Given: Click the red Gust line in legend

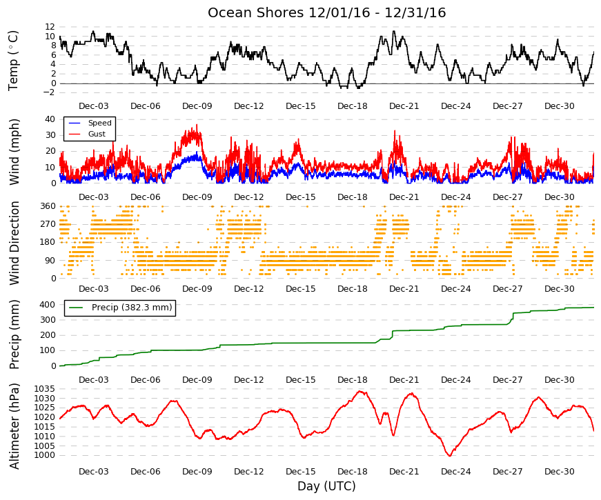Looking at the screenshot, I should (75, 134).
